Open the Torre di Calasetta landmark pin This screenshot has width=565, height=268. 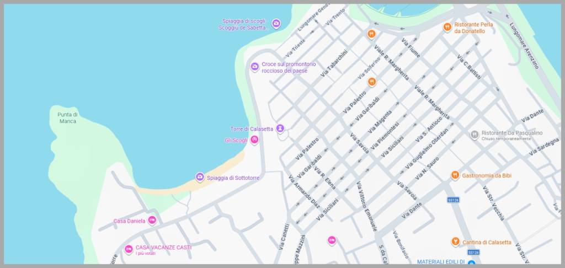[x=280, y=128]
